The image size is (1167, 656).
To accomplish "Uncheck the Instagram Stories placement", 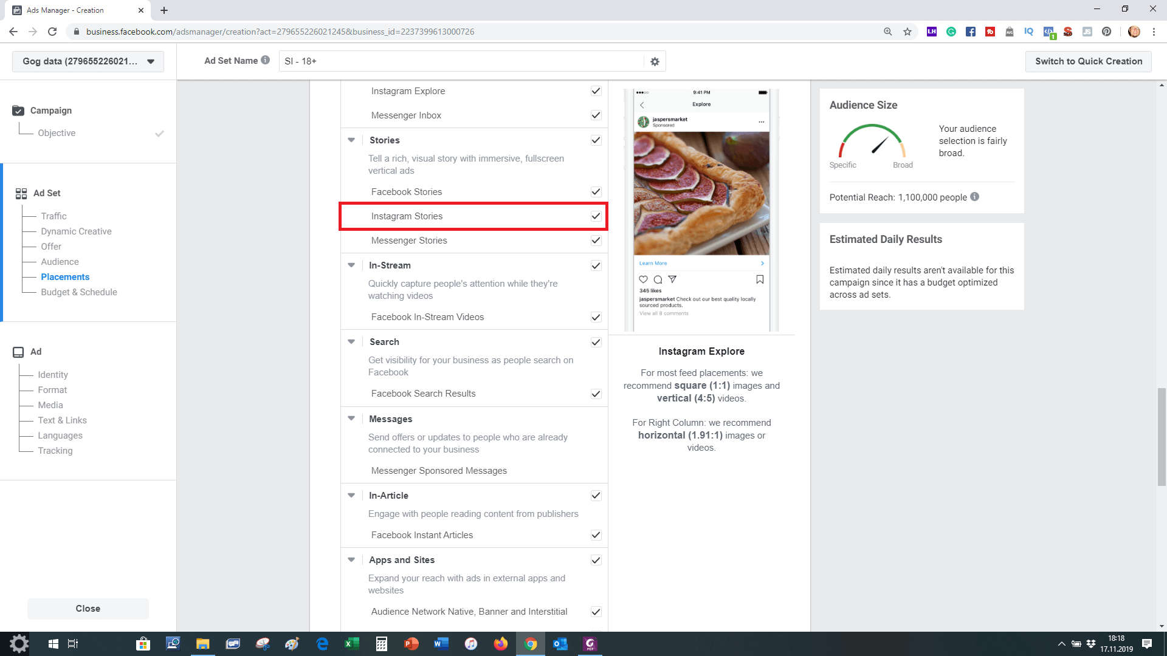I will [x=596, y=216].
